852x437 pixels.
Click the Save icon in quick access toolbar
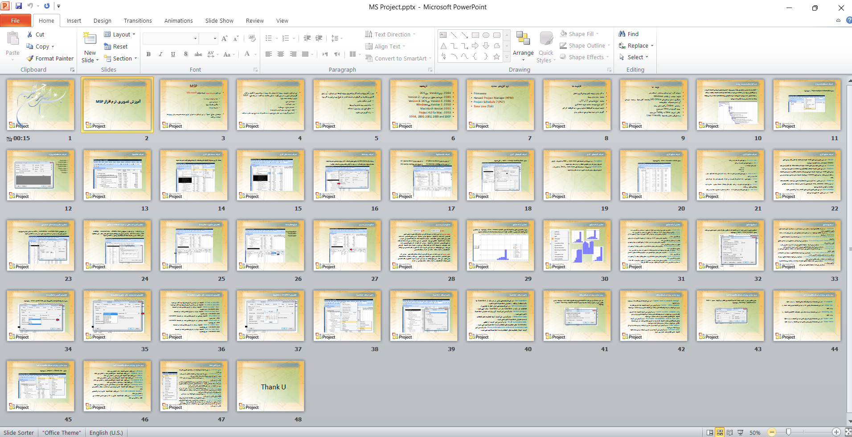coord(19,6)
